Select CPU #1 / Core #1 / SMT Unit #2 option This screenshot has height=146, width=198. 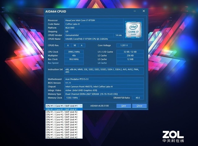pos(64,112)
